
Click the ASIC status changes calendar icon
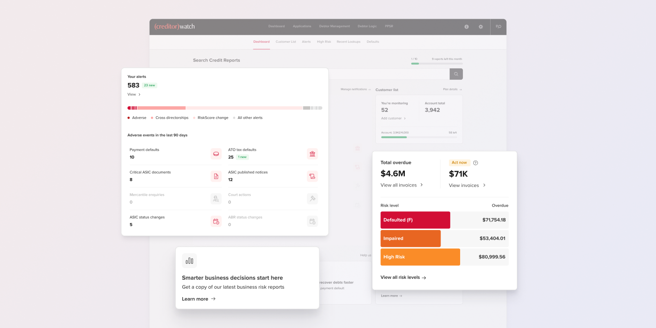coord(216,221)
